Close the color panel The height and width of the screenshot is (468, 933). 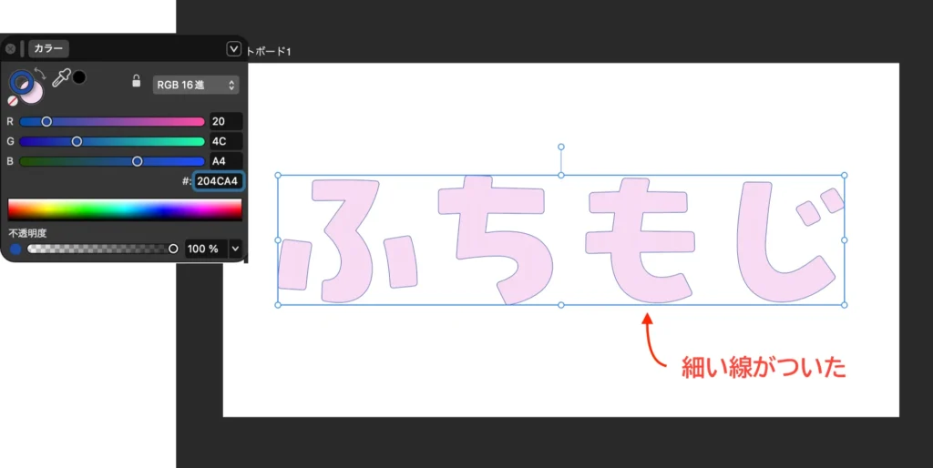[11, 49]
